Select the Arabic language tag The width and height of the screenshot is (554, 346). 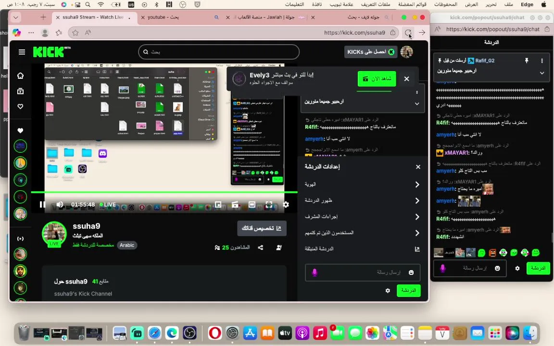[127, 245]
